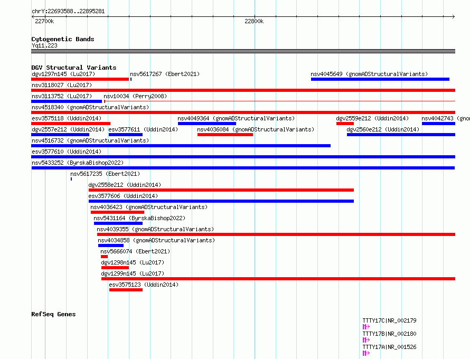The height and width of the screenshot is (359, 470).
Task: Click the red nsv5666074 short variant bar
Action: tap(105, 257)
